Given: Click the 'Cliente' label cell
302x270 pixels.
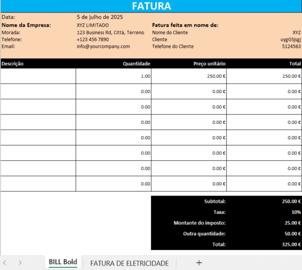Looking at the screenshot, I should click(x=160, y=39).
